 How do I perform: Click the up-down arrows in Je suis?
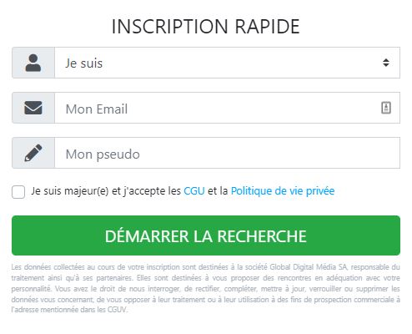tap(386, 63)
